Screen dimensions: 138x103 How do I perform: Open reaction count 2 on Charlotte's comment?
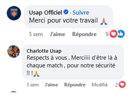[x=117, y=85]
